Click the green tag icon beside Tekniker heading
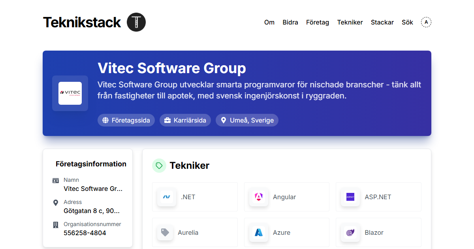Viewport: 474px width, 249px height. (x=159, y=166)
